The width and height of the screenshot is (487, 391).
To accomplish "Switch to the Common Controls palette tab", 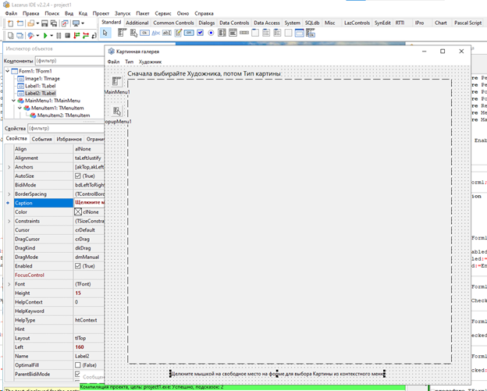I will point(173,23).
